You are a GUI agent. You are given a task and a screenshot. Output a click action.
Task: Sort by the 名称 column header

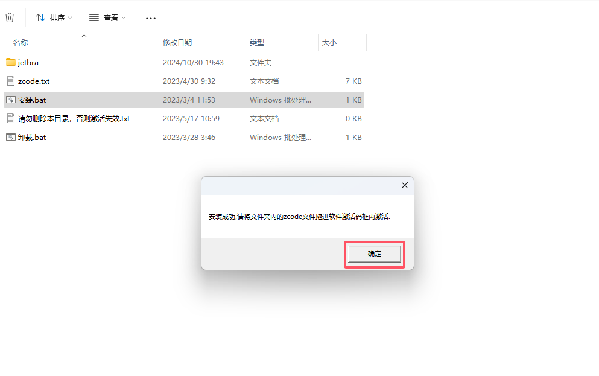pos(21,42)
